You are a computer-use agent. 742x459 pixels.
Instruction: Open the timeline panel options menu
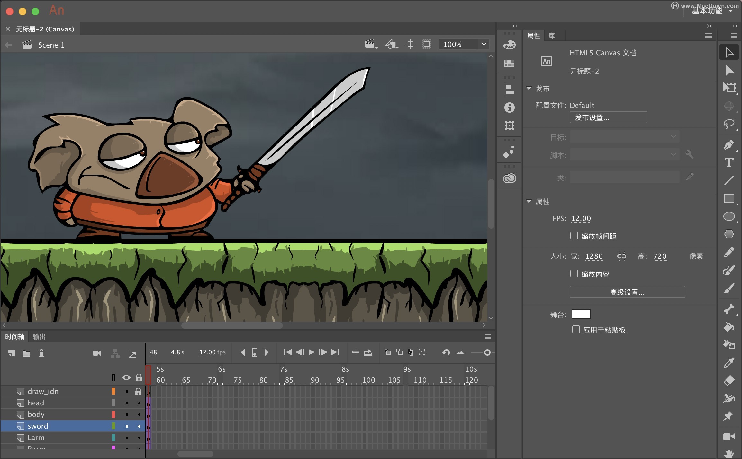pyautogui.click(x=488, y=337)
